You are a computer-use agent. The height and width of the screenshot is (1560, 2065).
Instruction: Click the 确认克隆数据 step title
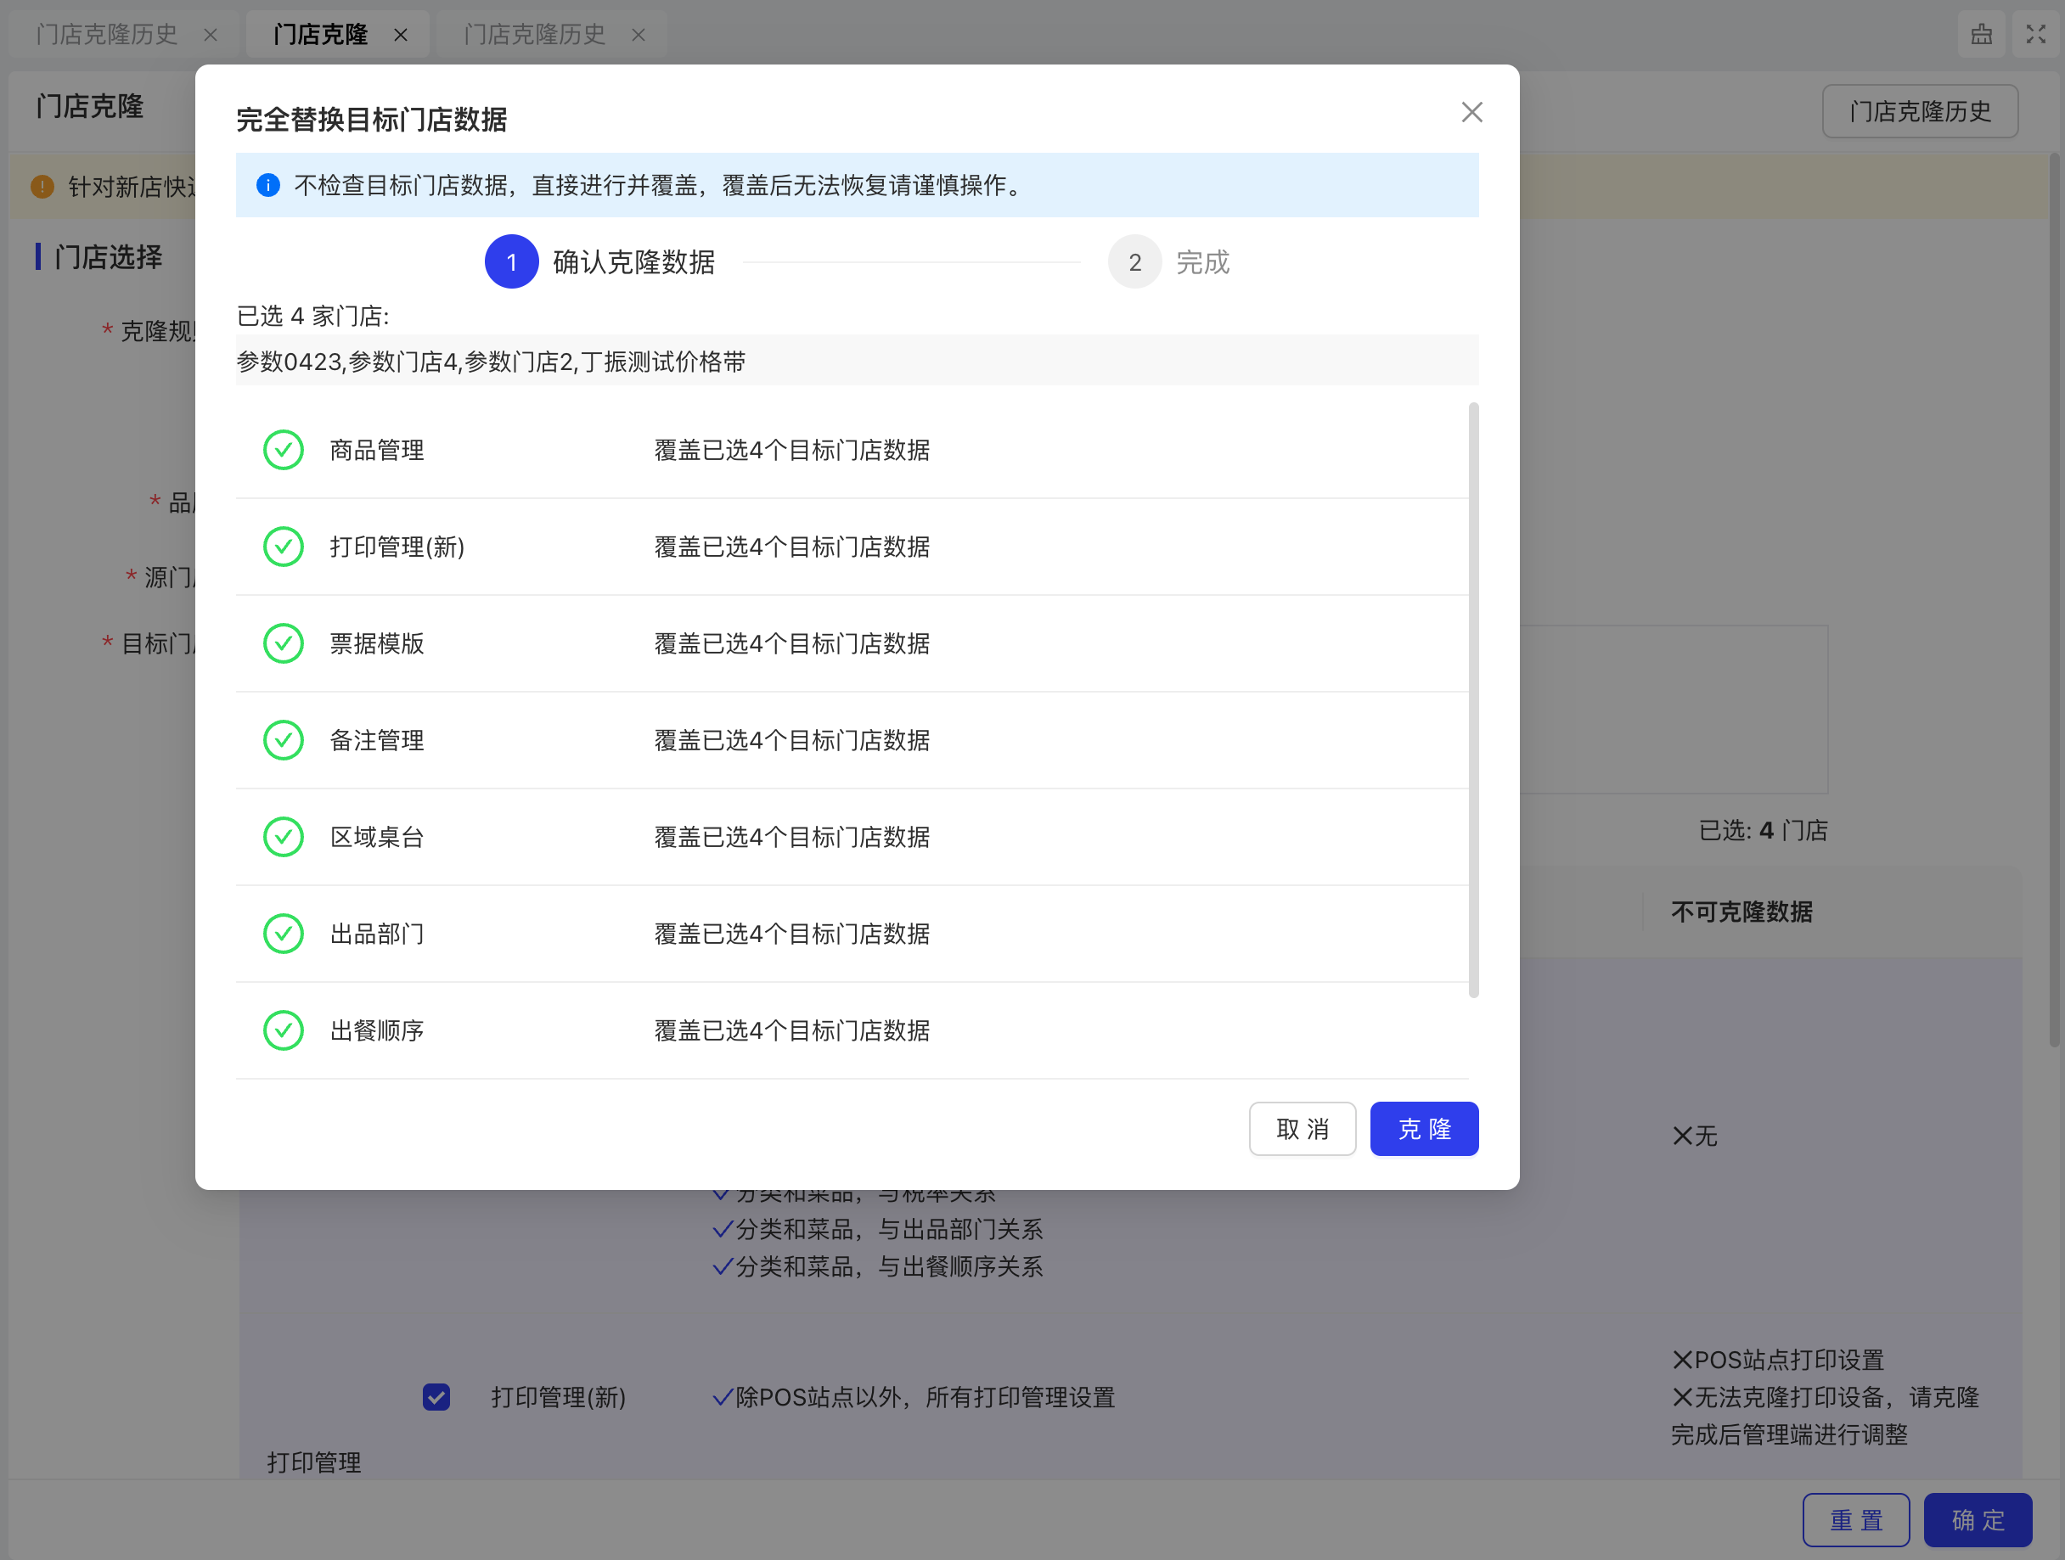pos(634,262)
